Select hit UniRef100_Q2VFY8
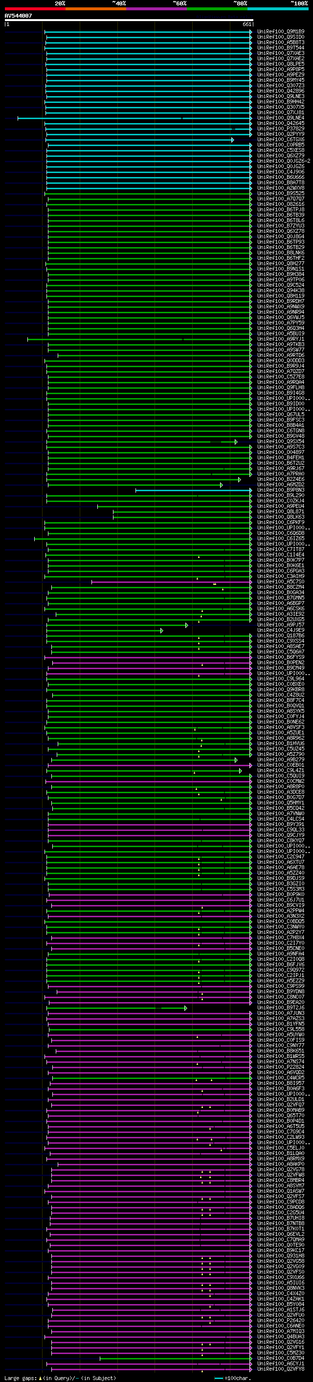 pyautogui.click(x=281, y=1369)
